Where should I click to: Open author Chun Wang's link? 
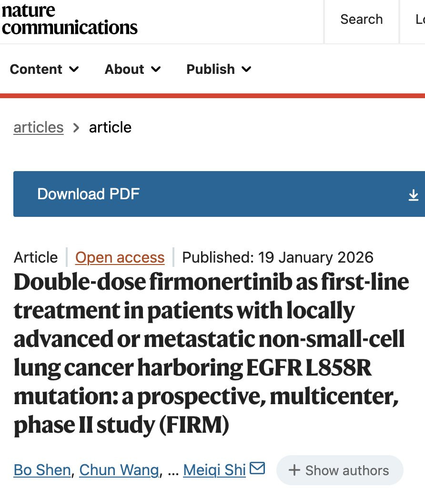(119, 470)
